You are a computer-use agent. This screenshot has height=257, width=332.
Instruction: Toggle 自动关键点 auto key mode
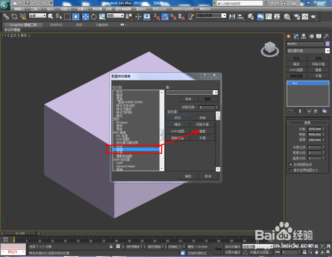tap(233, 246)
